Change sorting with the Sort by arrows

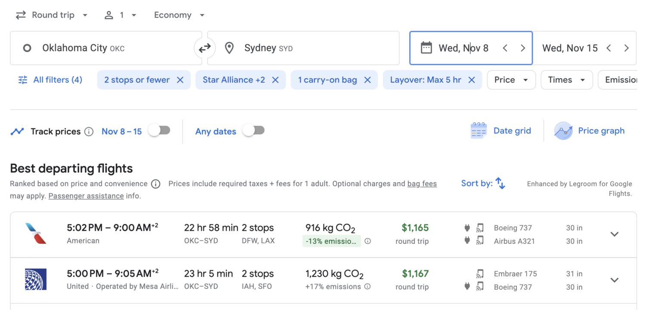[x=500, y=183]
